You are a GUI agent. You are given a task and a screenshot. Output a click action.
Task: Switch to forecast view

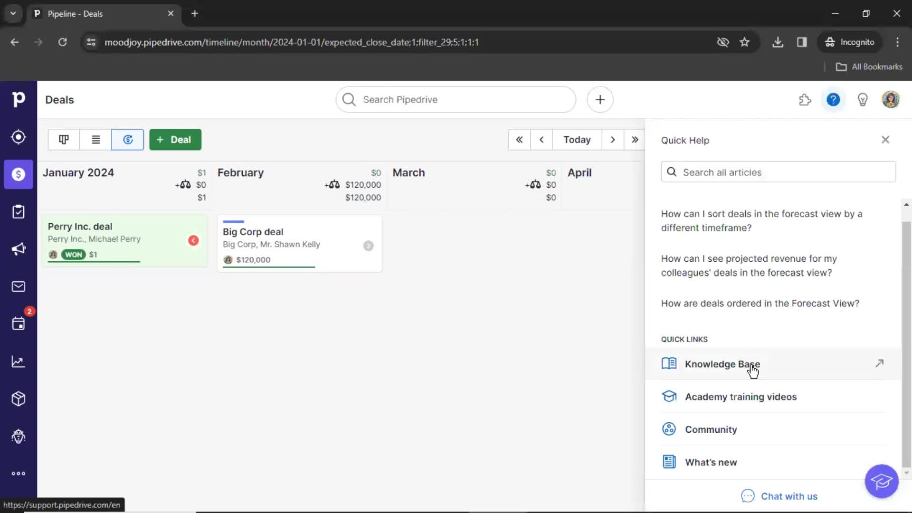pos(128,140)
